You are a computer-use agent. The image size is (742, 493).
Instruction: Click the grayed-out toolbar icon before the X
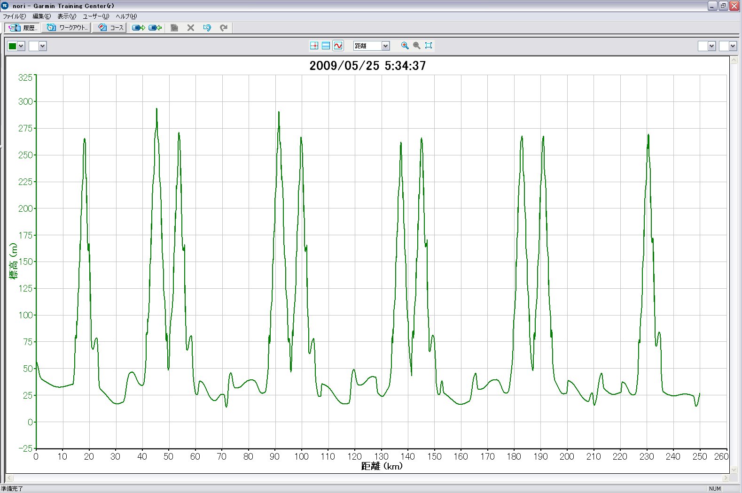pyautogui.click(x=174, y=28)
